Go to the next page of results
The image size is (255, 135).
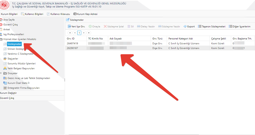coord(84,33)
